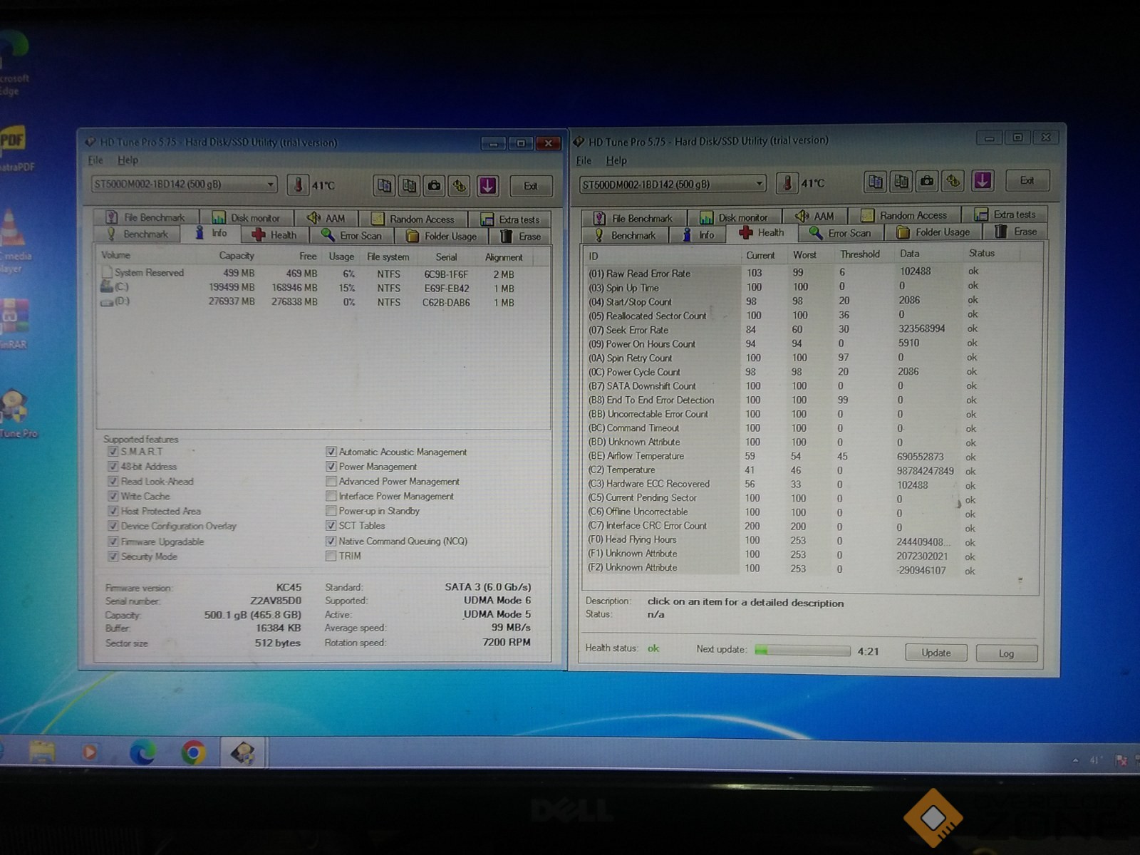Launch Google Chrome from taskbar

click(193, 752)
